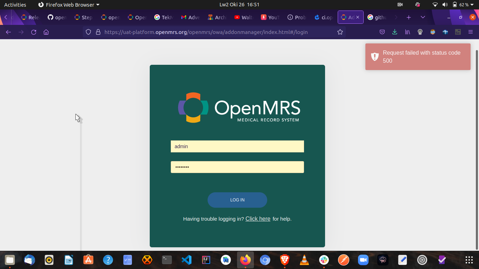Click the page vertical scrollbar
Image resolution: width=479 pixels, height=269 pixels.
477,150
